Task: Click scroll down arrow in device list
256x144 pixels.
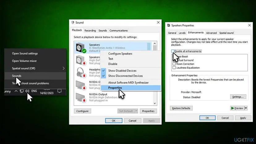Action: pos(155,103)
